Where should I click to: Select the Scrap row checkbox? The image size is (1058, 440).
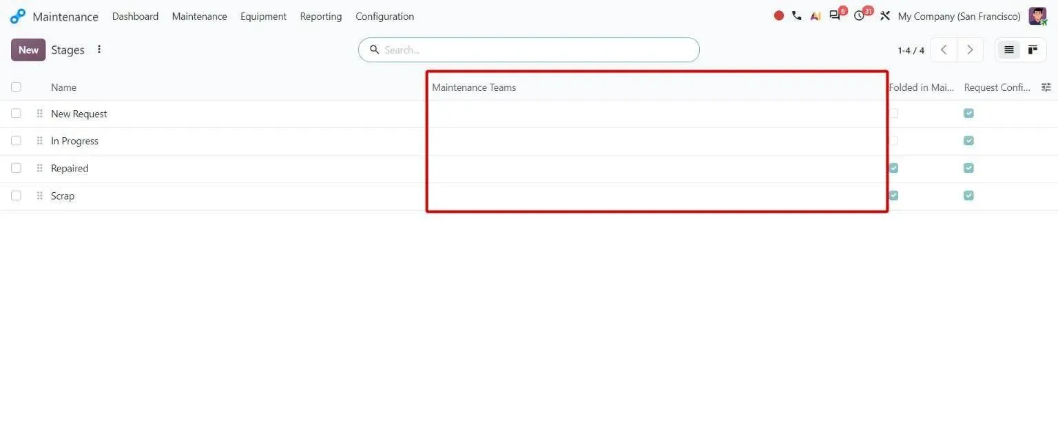point(16,196)
